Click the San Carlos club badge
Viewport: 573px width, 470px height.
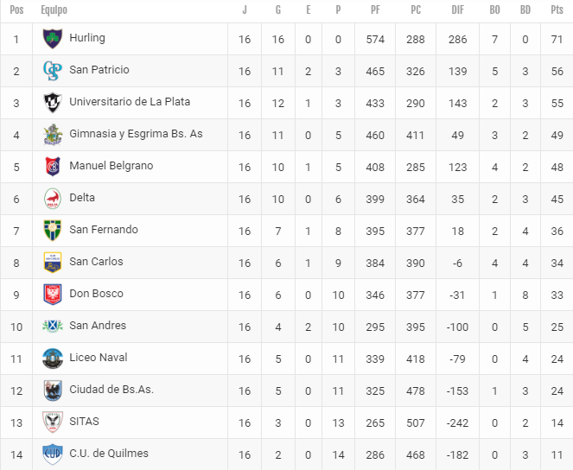coord(52,262)
